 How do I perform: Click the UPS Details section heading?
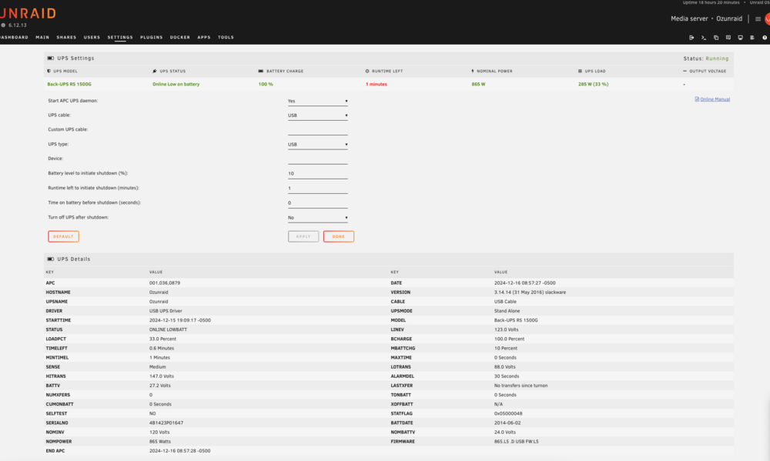(74, 259)
